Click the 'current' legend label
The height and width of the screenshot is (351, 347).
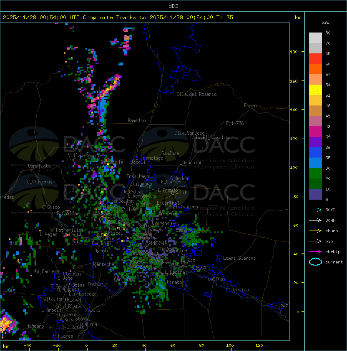tap(334, 262)
